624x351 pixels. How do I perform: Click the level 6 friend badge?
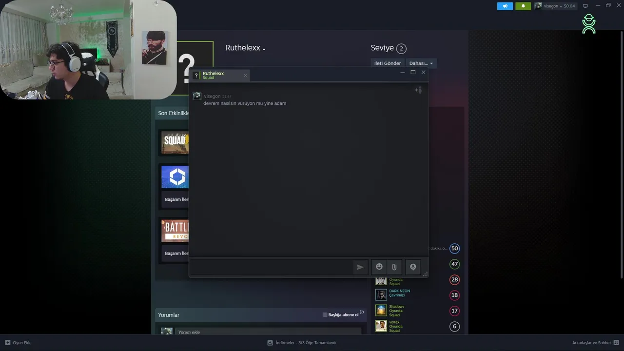tap(454, 327)
